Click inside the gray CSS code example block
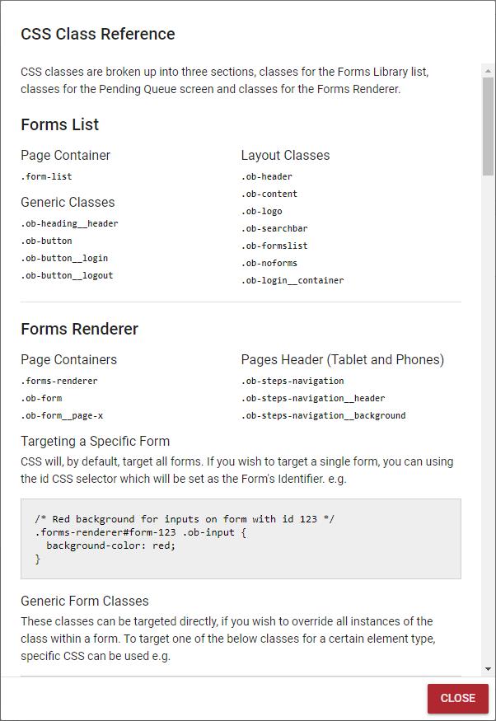Image resolution: width=496 pixels, height=721 pixels. [x=241, y=539]
